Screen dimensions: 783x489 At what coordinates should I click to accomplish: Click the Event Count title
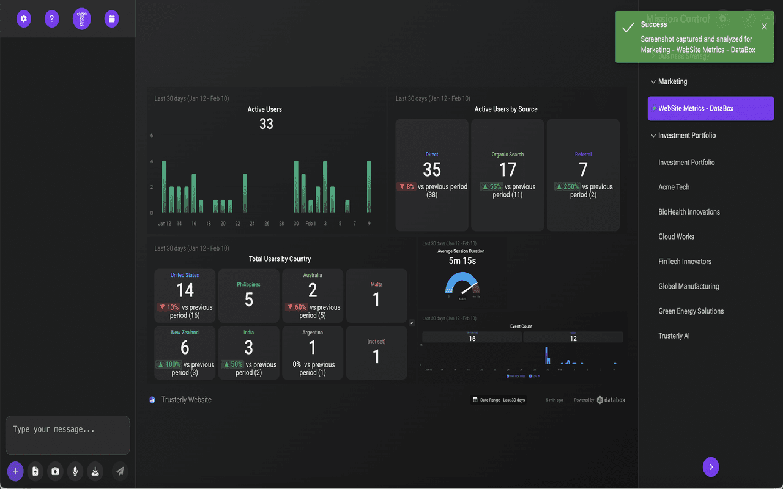[x=521, y=326]
